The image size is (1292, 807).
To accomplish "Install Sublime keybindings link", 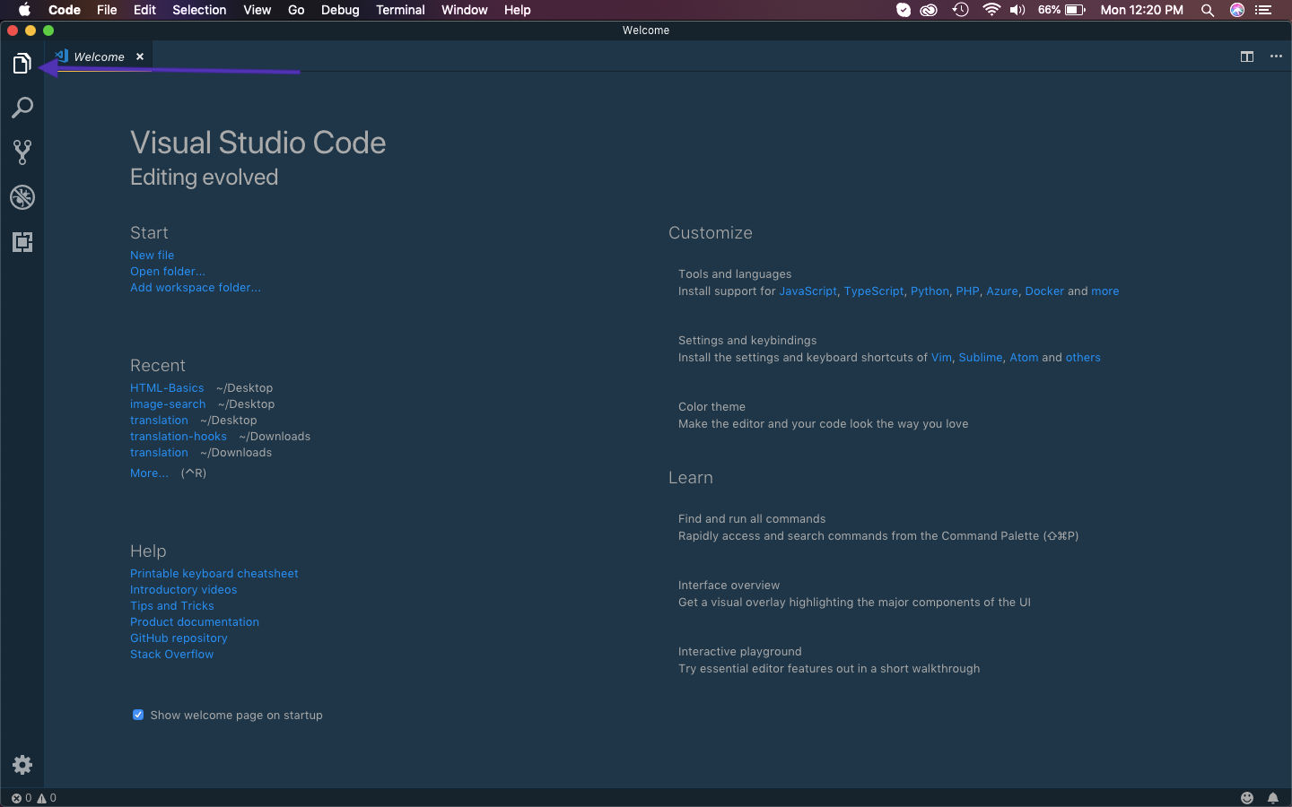I will coord(981,358).
